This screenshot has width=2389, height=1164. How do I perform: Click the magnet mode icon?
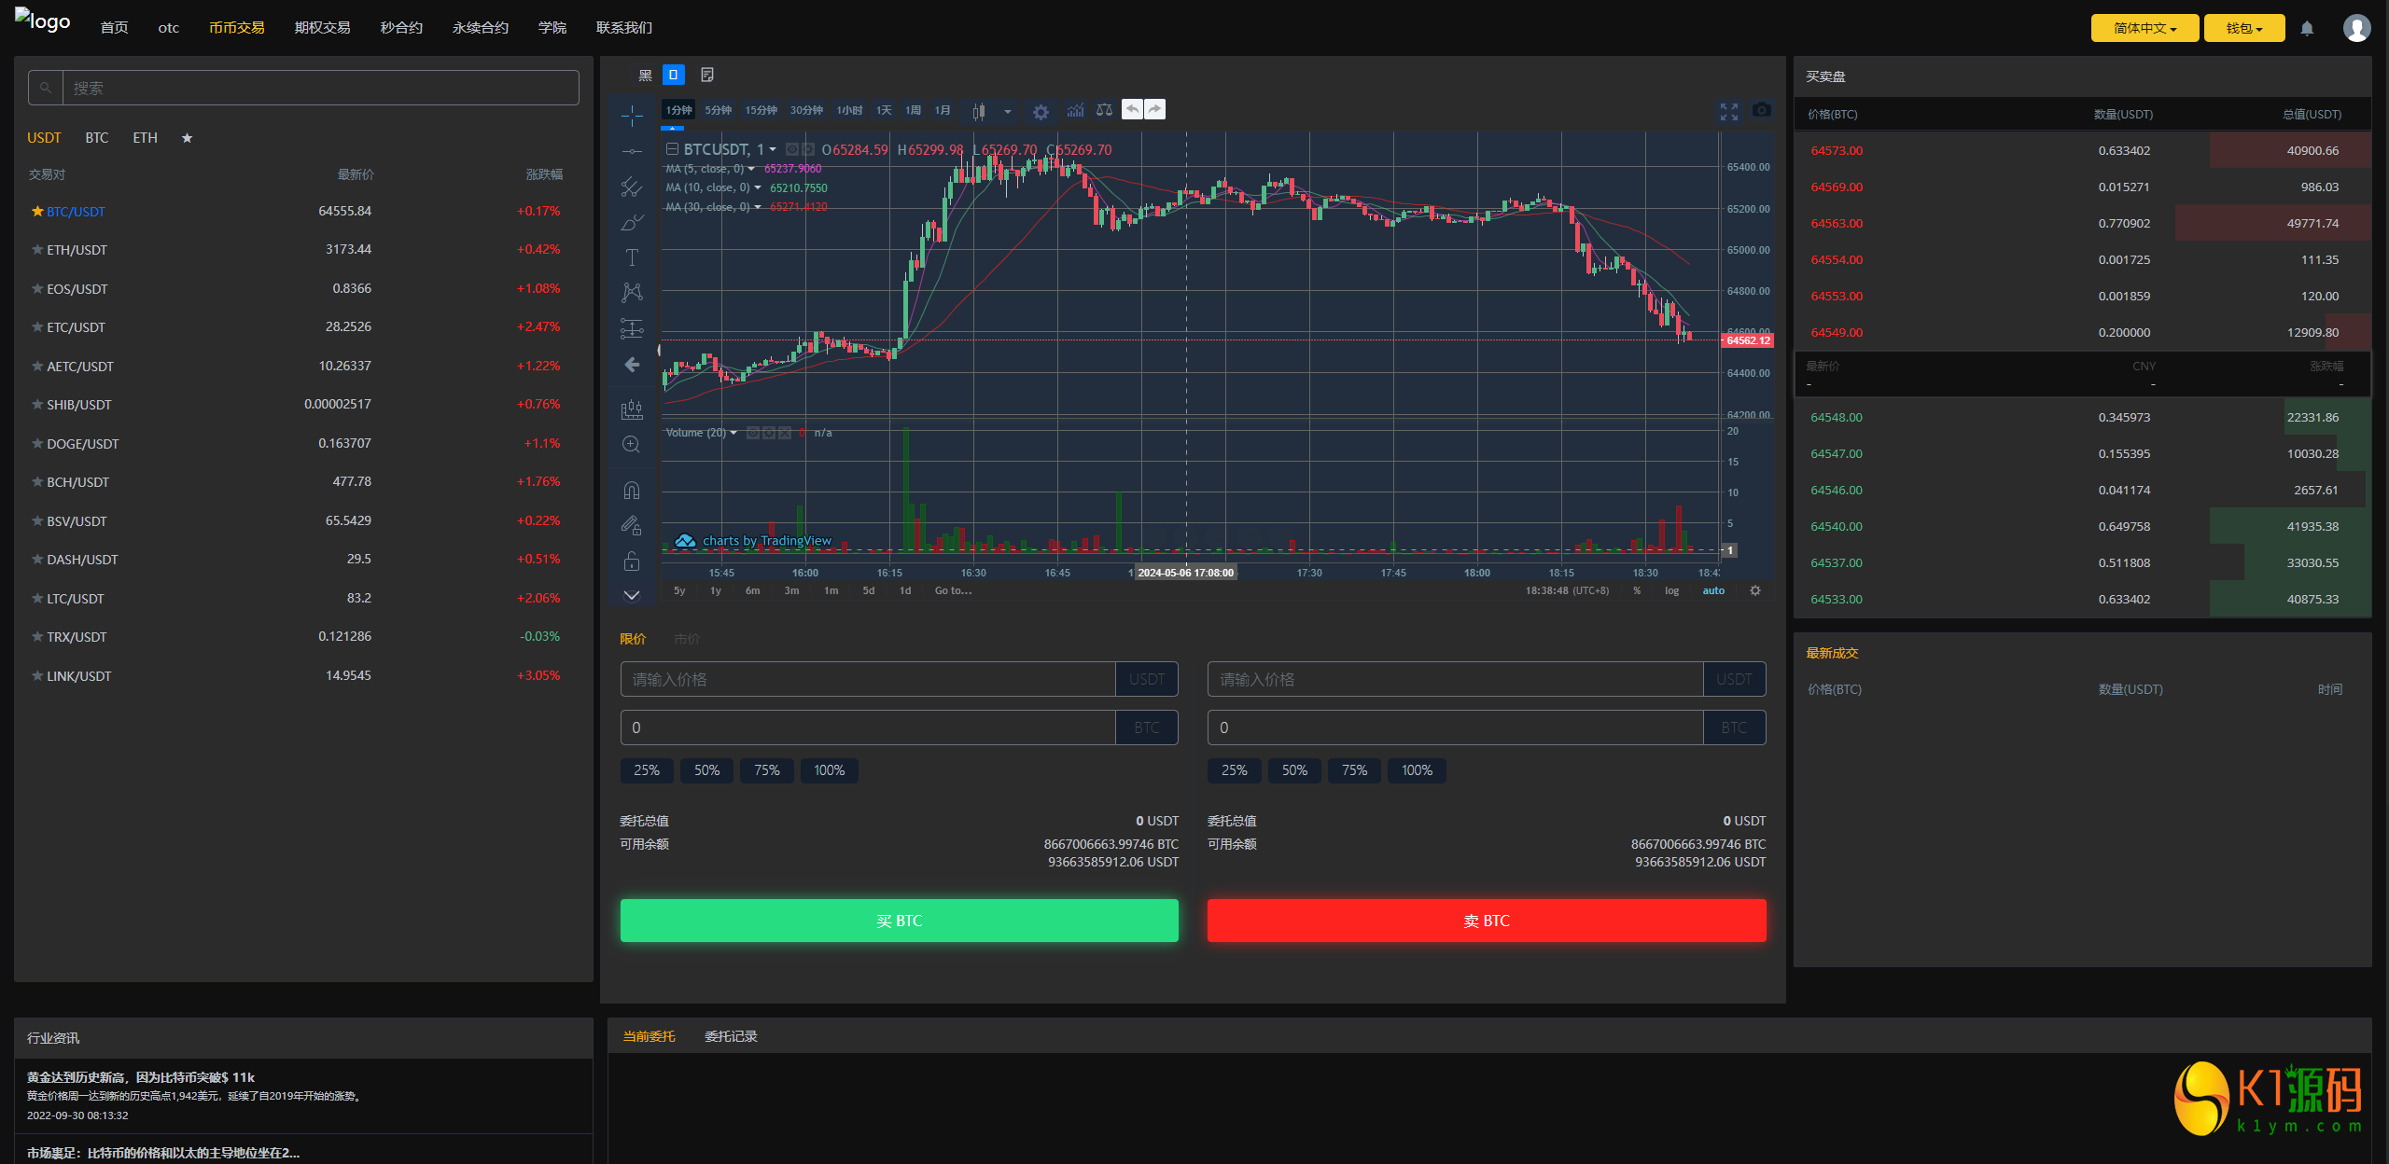(632, 490)
